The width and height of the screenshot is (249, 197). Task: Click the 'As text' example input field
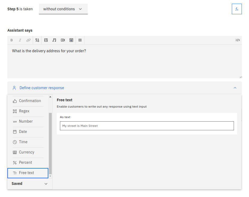[147, 126]
